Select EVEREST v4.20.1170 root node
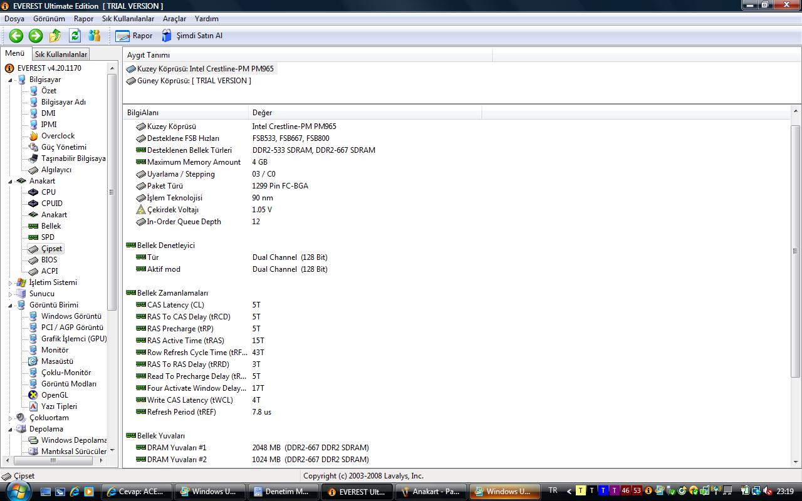Viewport: 802px width, 501px height. coord(49,68)
